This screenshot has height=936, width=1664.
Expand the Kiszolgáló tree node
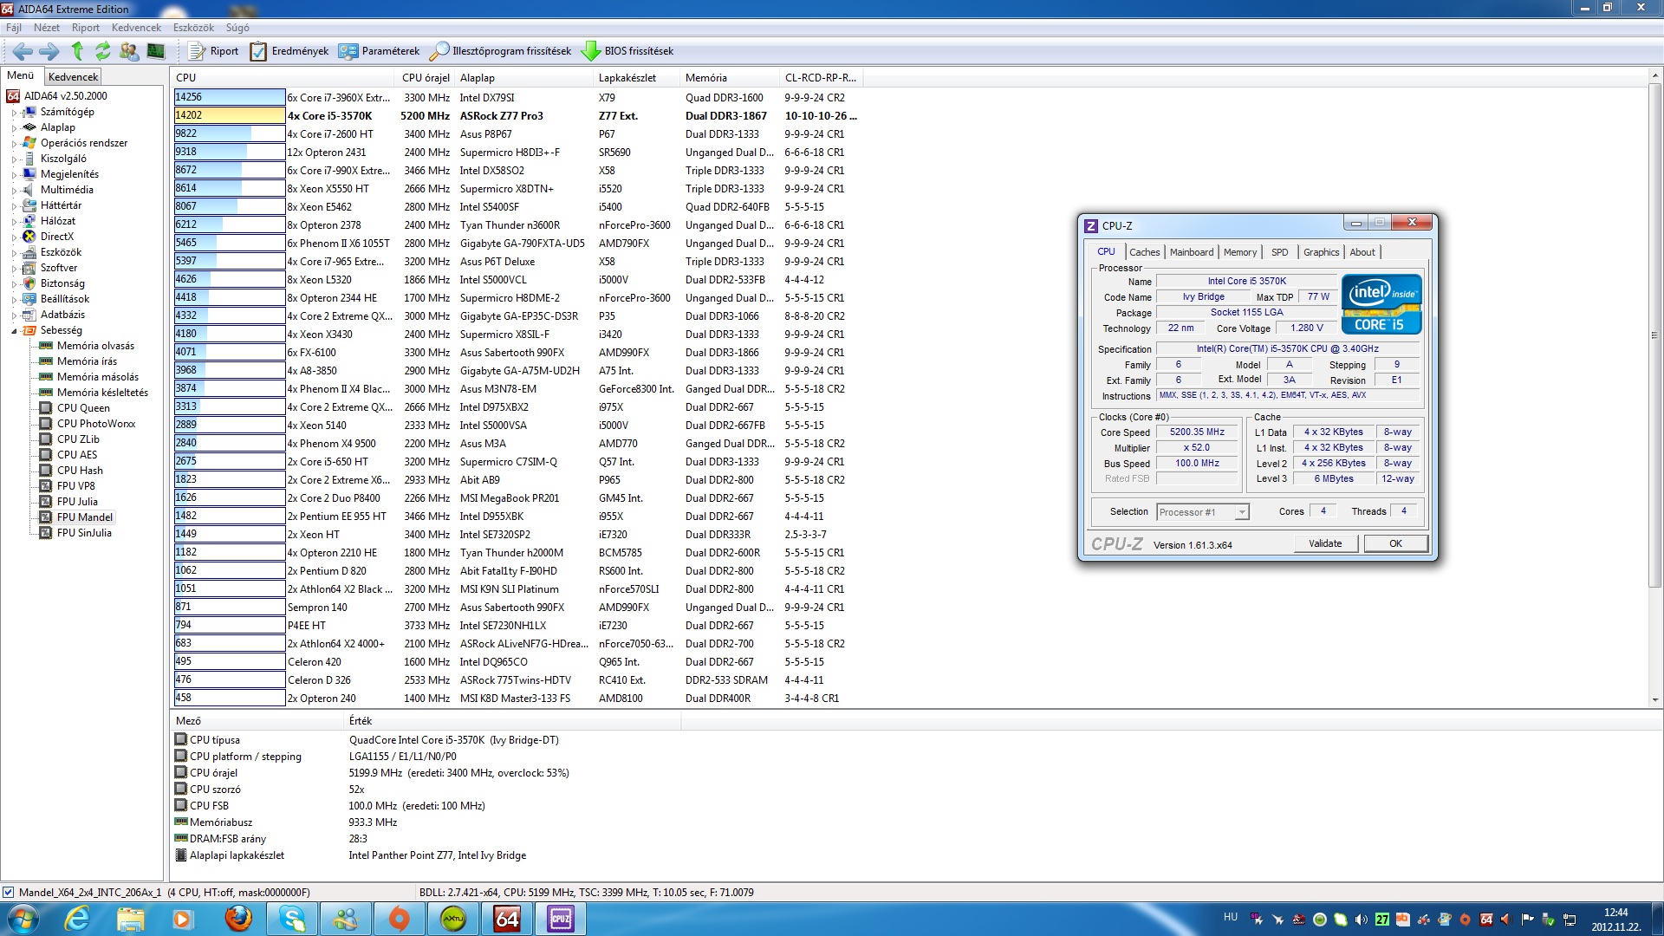coord(14,159)
